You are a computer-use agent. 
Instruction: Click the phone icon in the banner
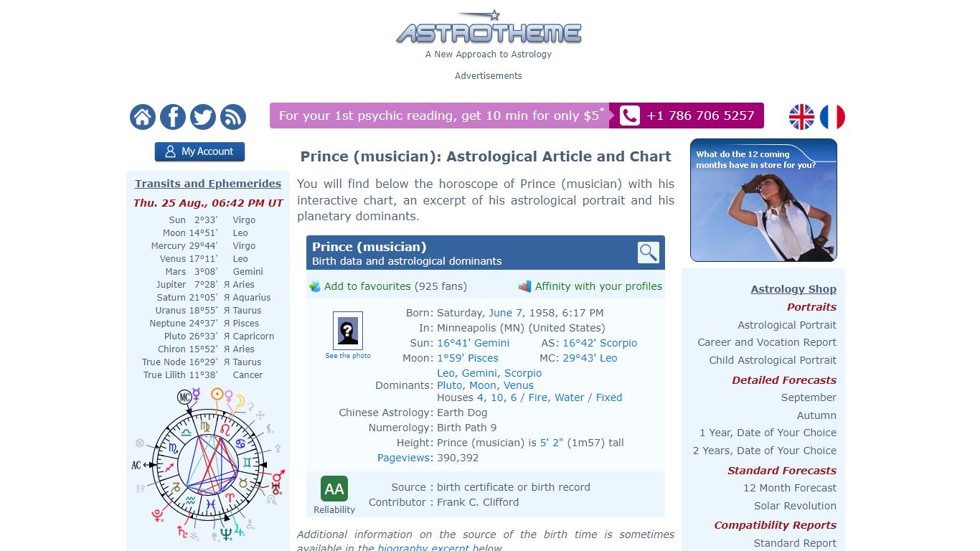click(x=630, y=116)
